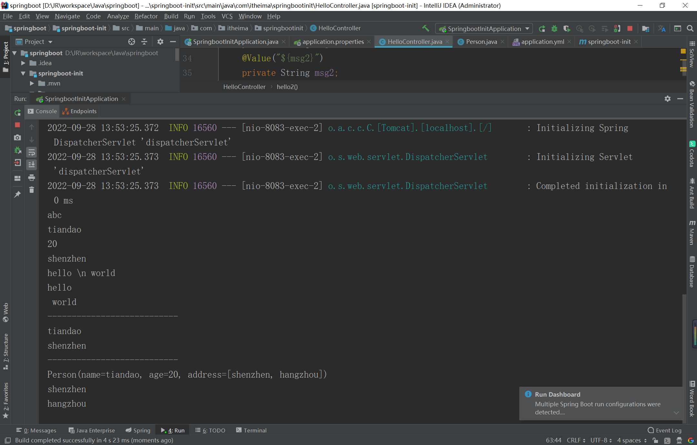This screenshot has height=445, width=697.
Task: Open the Event Log
Action: [x=665, y=430]
